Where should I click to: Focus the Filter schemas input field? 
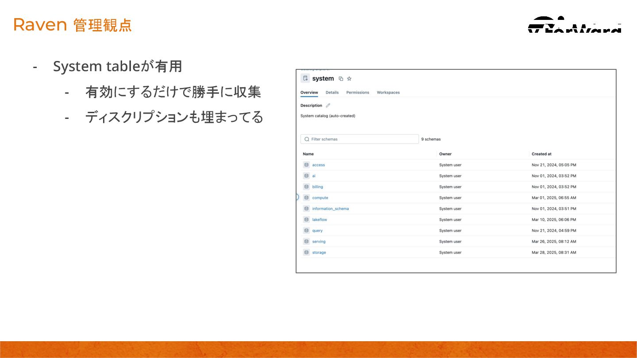360,139
